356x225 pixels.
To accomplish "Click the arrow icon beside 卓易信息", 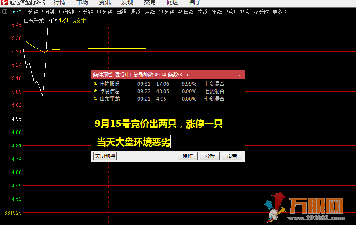I will (95, 91).
